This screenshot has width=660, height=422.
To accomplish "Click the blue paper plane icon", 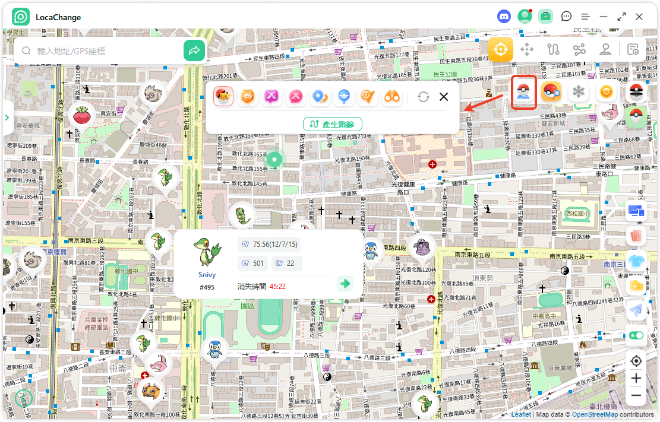I will [636, 310].
